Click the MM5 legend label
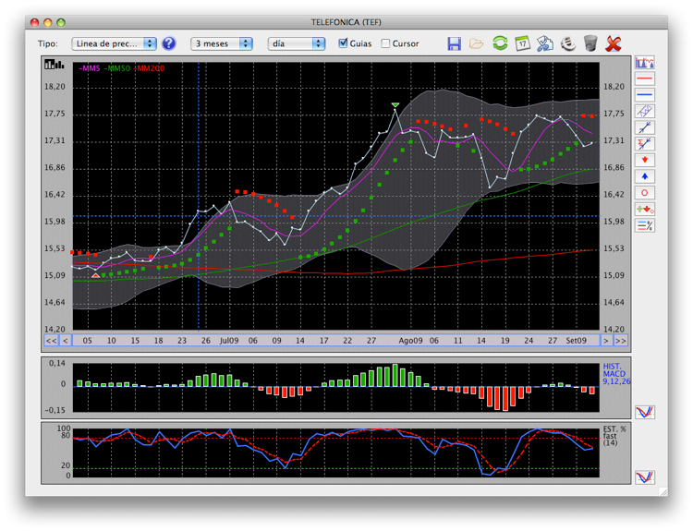This screenshot has width=693, height=531. (x=90, y=68)
